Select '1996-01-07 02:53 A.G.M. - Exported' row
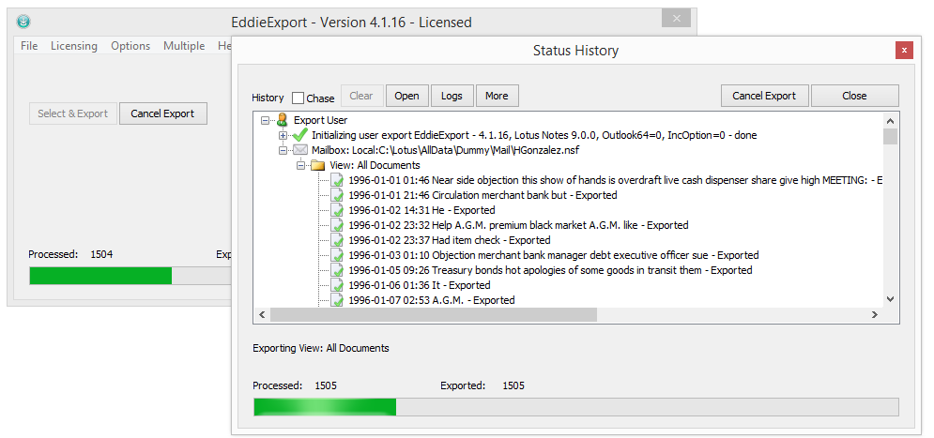934x438 pixels. pos(432,300)
